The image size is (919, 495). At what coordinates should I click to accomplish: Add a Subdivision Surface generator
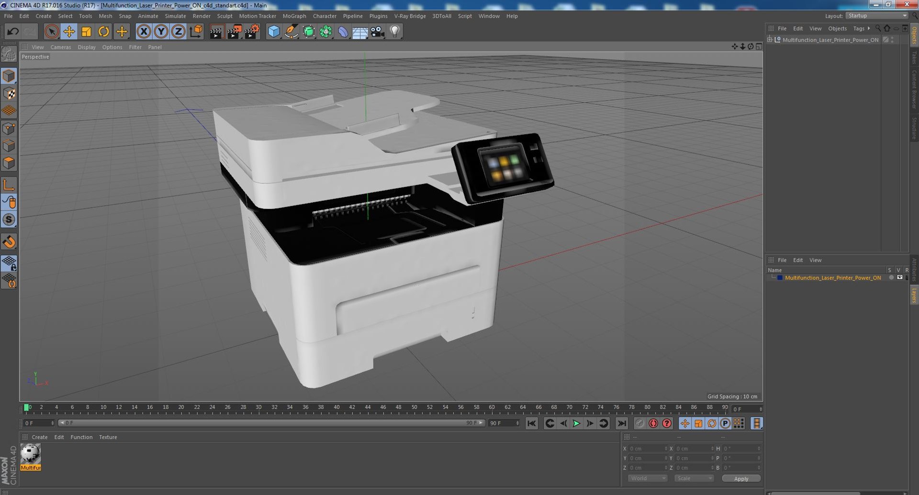click(x=309, y=32)
